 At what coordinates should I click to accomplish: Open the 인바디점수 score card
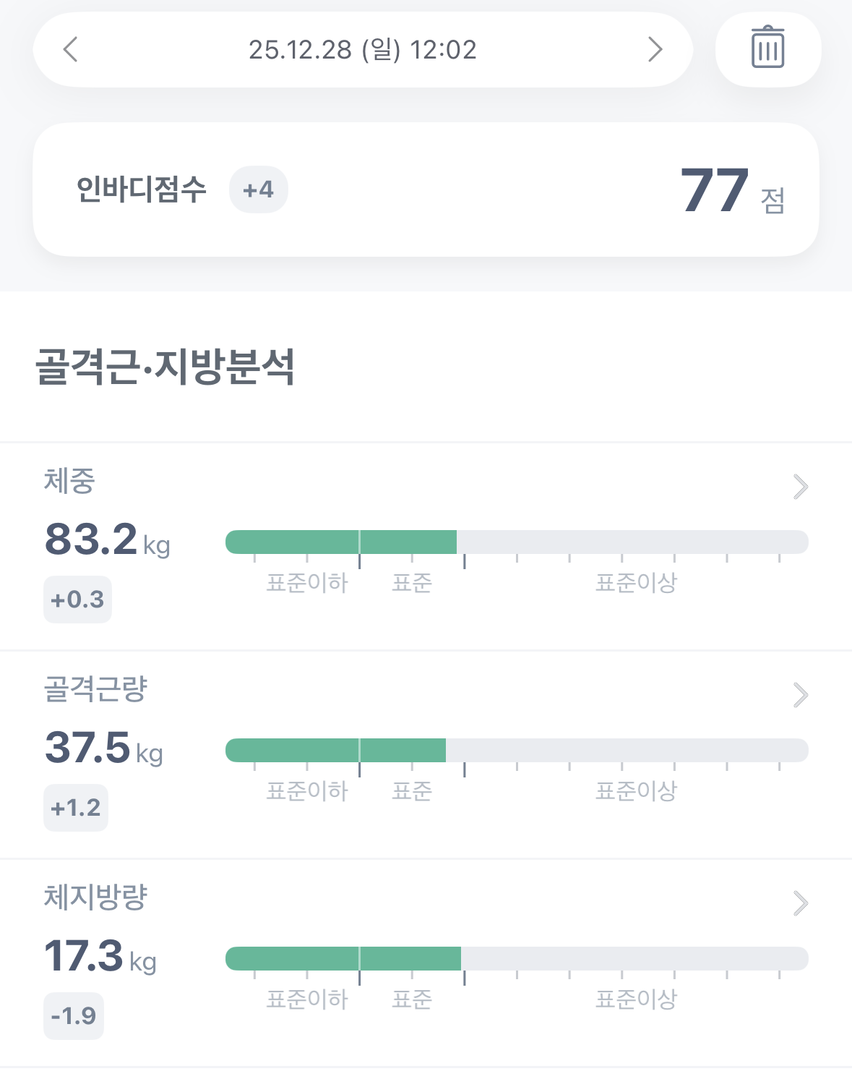426,189
